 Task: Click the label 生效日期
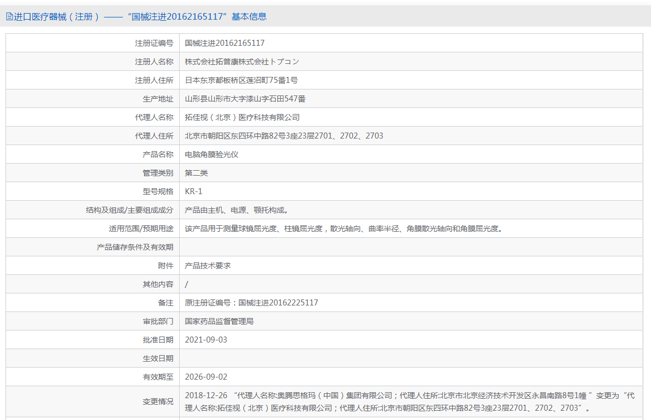pos(158,359)
